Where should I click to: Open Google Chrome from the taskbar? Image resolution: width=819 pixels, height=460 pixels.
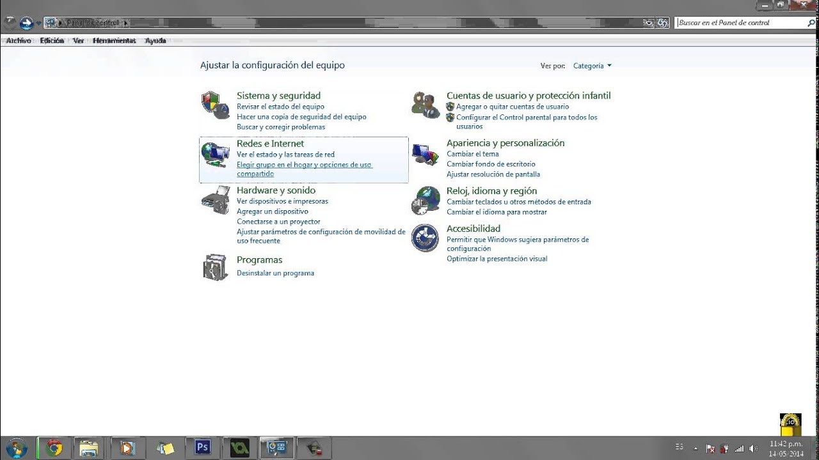[x=54, y=448]
